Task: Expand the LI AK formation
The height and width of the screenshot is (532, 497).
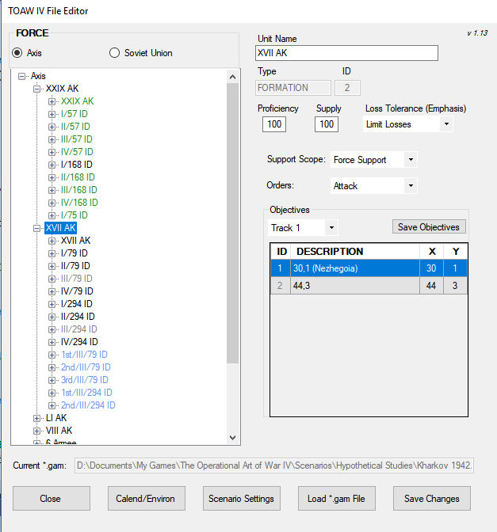Action: coord(36,418)
